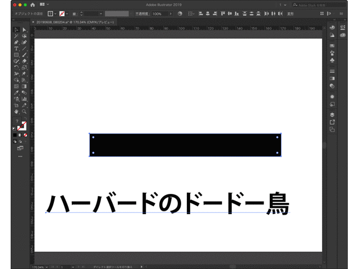This screenshot has width=359, height=269.
Task: Select the Lasso tool
Action: (24, 36)
